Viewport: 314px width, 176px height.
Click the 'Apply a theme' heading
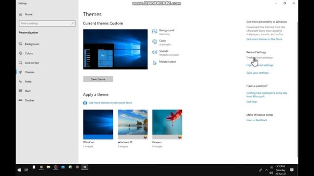tap(96, 94)
